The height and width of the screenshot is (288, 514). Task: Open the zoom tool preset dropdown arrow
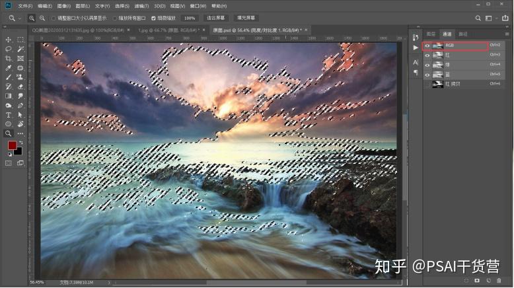pyautogui.click(x=19, y=18)
